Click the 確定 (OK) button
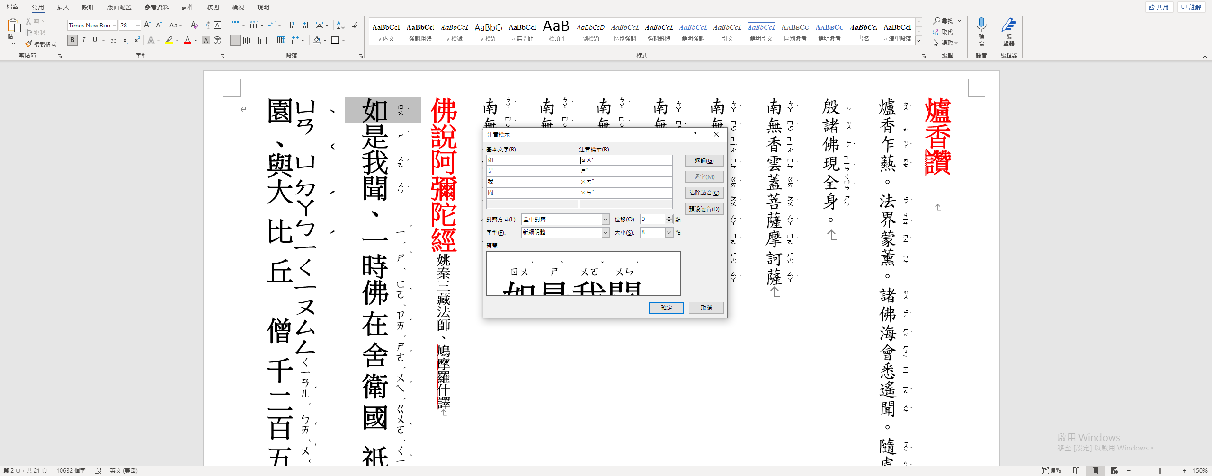 [x=667, y=308]
